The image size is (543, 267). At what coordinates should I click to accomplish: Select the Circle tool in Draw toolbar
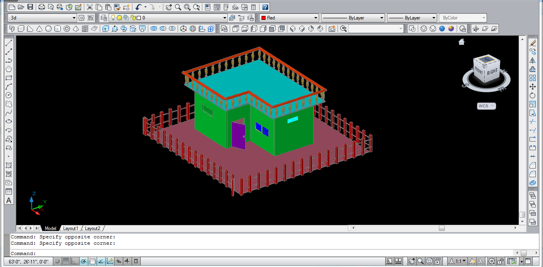pos(9,95)
